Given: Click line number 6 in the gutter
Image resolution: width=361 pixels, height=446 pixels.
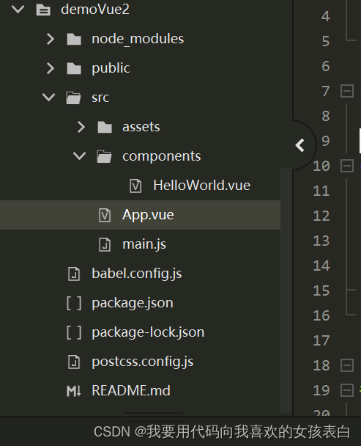Looking at the screenshot, I should [326, 66].
